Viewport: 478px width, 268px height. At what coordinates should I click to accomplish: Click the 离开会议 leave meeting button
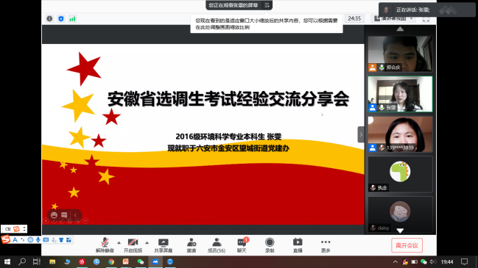[x=407, y=245]
